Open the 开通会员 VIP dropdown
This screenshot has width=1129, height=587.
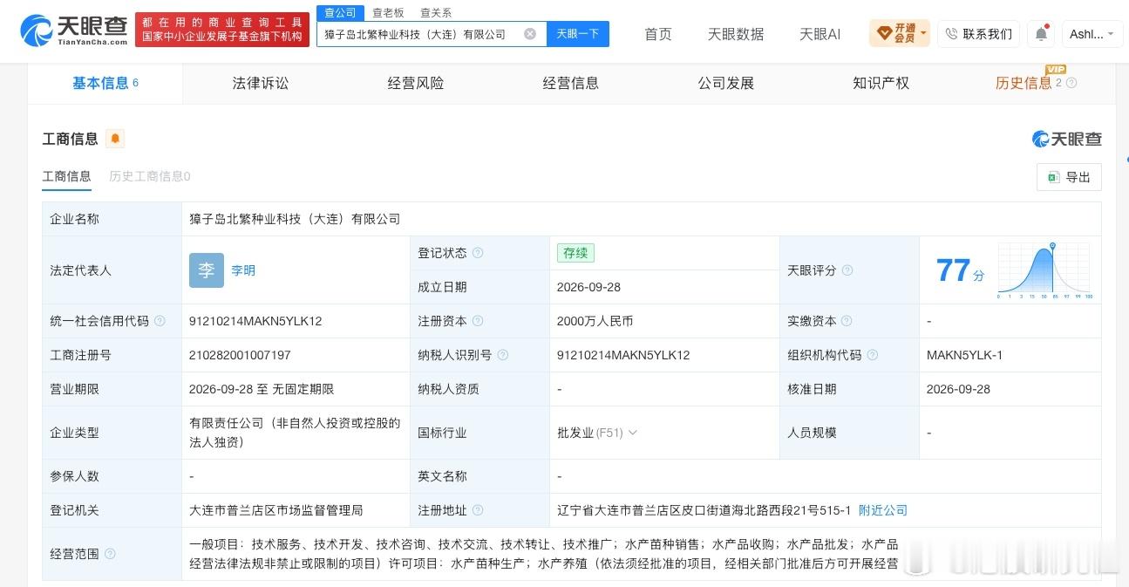coord(900,34)
